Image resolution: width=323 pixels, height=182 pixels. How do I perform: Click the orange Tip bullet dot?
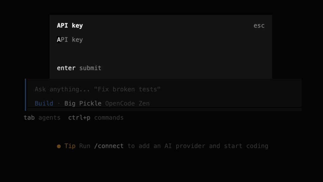tap(59, 146)
